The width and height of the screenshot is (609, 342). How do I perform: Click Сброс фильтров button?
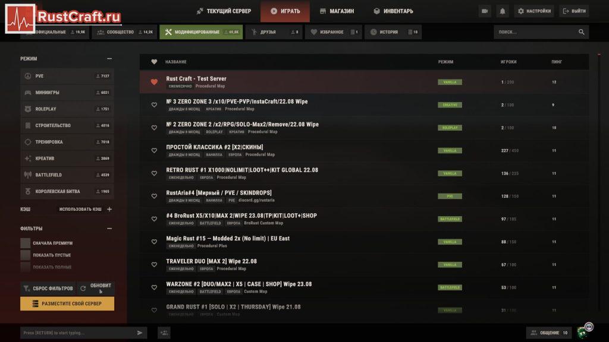(x=48, y=289)
